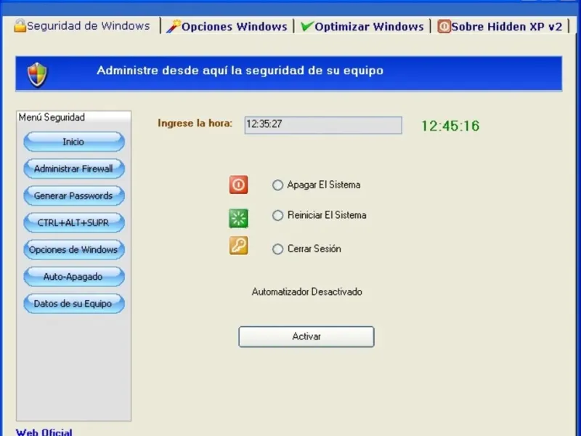Viewport: 581px width, 436px height.
Task: Click the Ingrese la hora label
Action: pyautogui.click(x=195, y=123)
